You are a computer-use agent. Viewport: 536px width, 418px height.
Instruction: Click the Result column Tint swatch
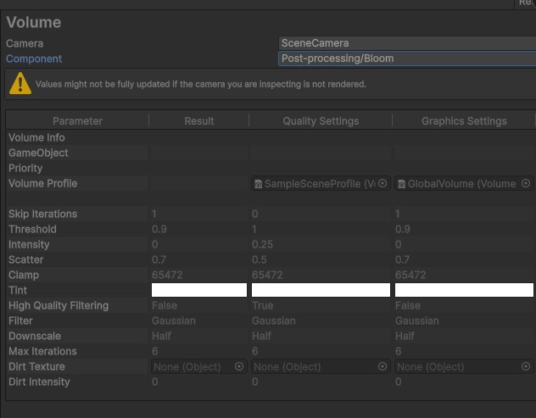click(x=199, y=290)
